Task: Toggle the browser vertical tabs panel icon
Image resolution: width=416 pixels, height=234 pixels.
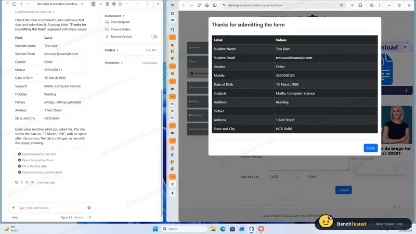Action: point(173,5)
